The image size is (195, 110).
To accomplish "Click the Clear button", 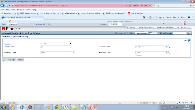I will coord(20,60).
